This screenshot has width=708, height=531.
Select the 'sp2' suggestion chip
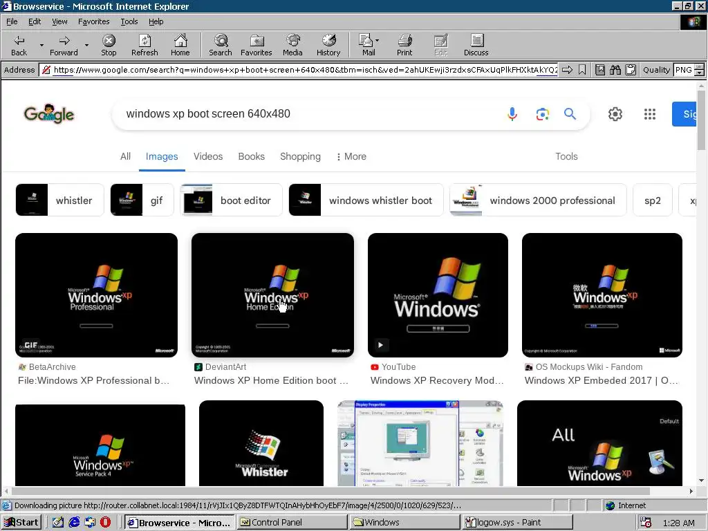click(653, 200)
